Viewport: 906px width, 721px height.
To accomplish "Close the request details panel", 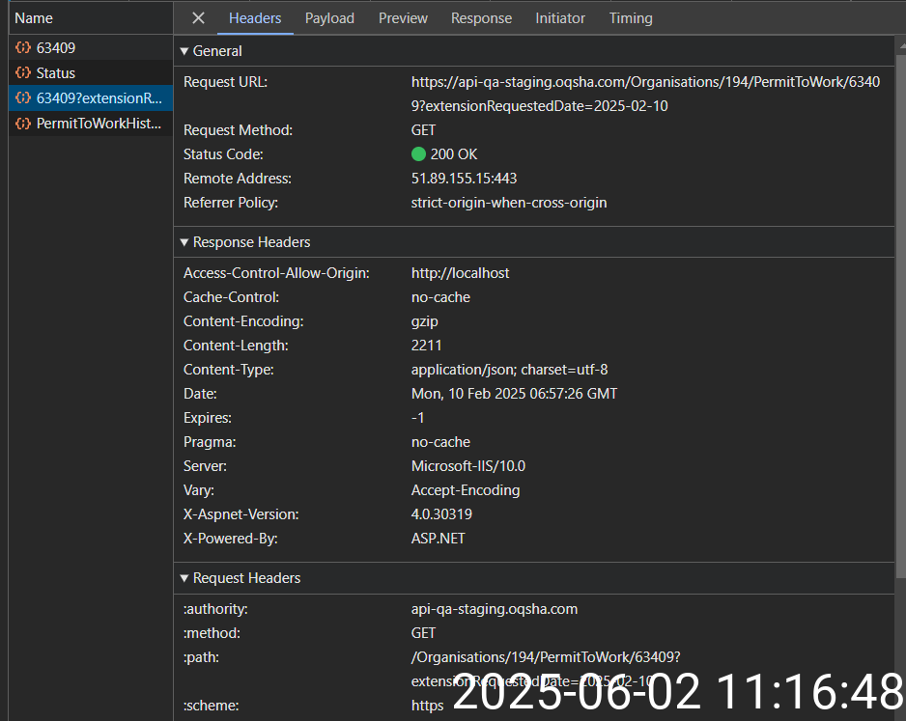I will [198, 18].
